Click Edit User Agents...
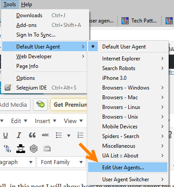This screenshot has width=174, height=187. point(128,167)
